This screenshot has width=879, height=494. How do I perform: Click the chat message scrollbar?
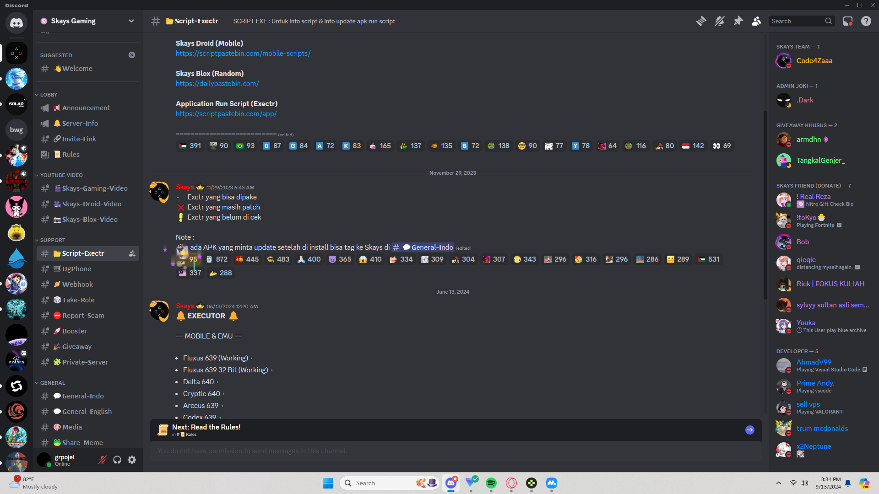click(x=765, y=205)
